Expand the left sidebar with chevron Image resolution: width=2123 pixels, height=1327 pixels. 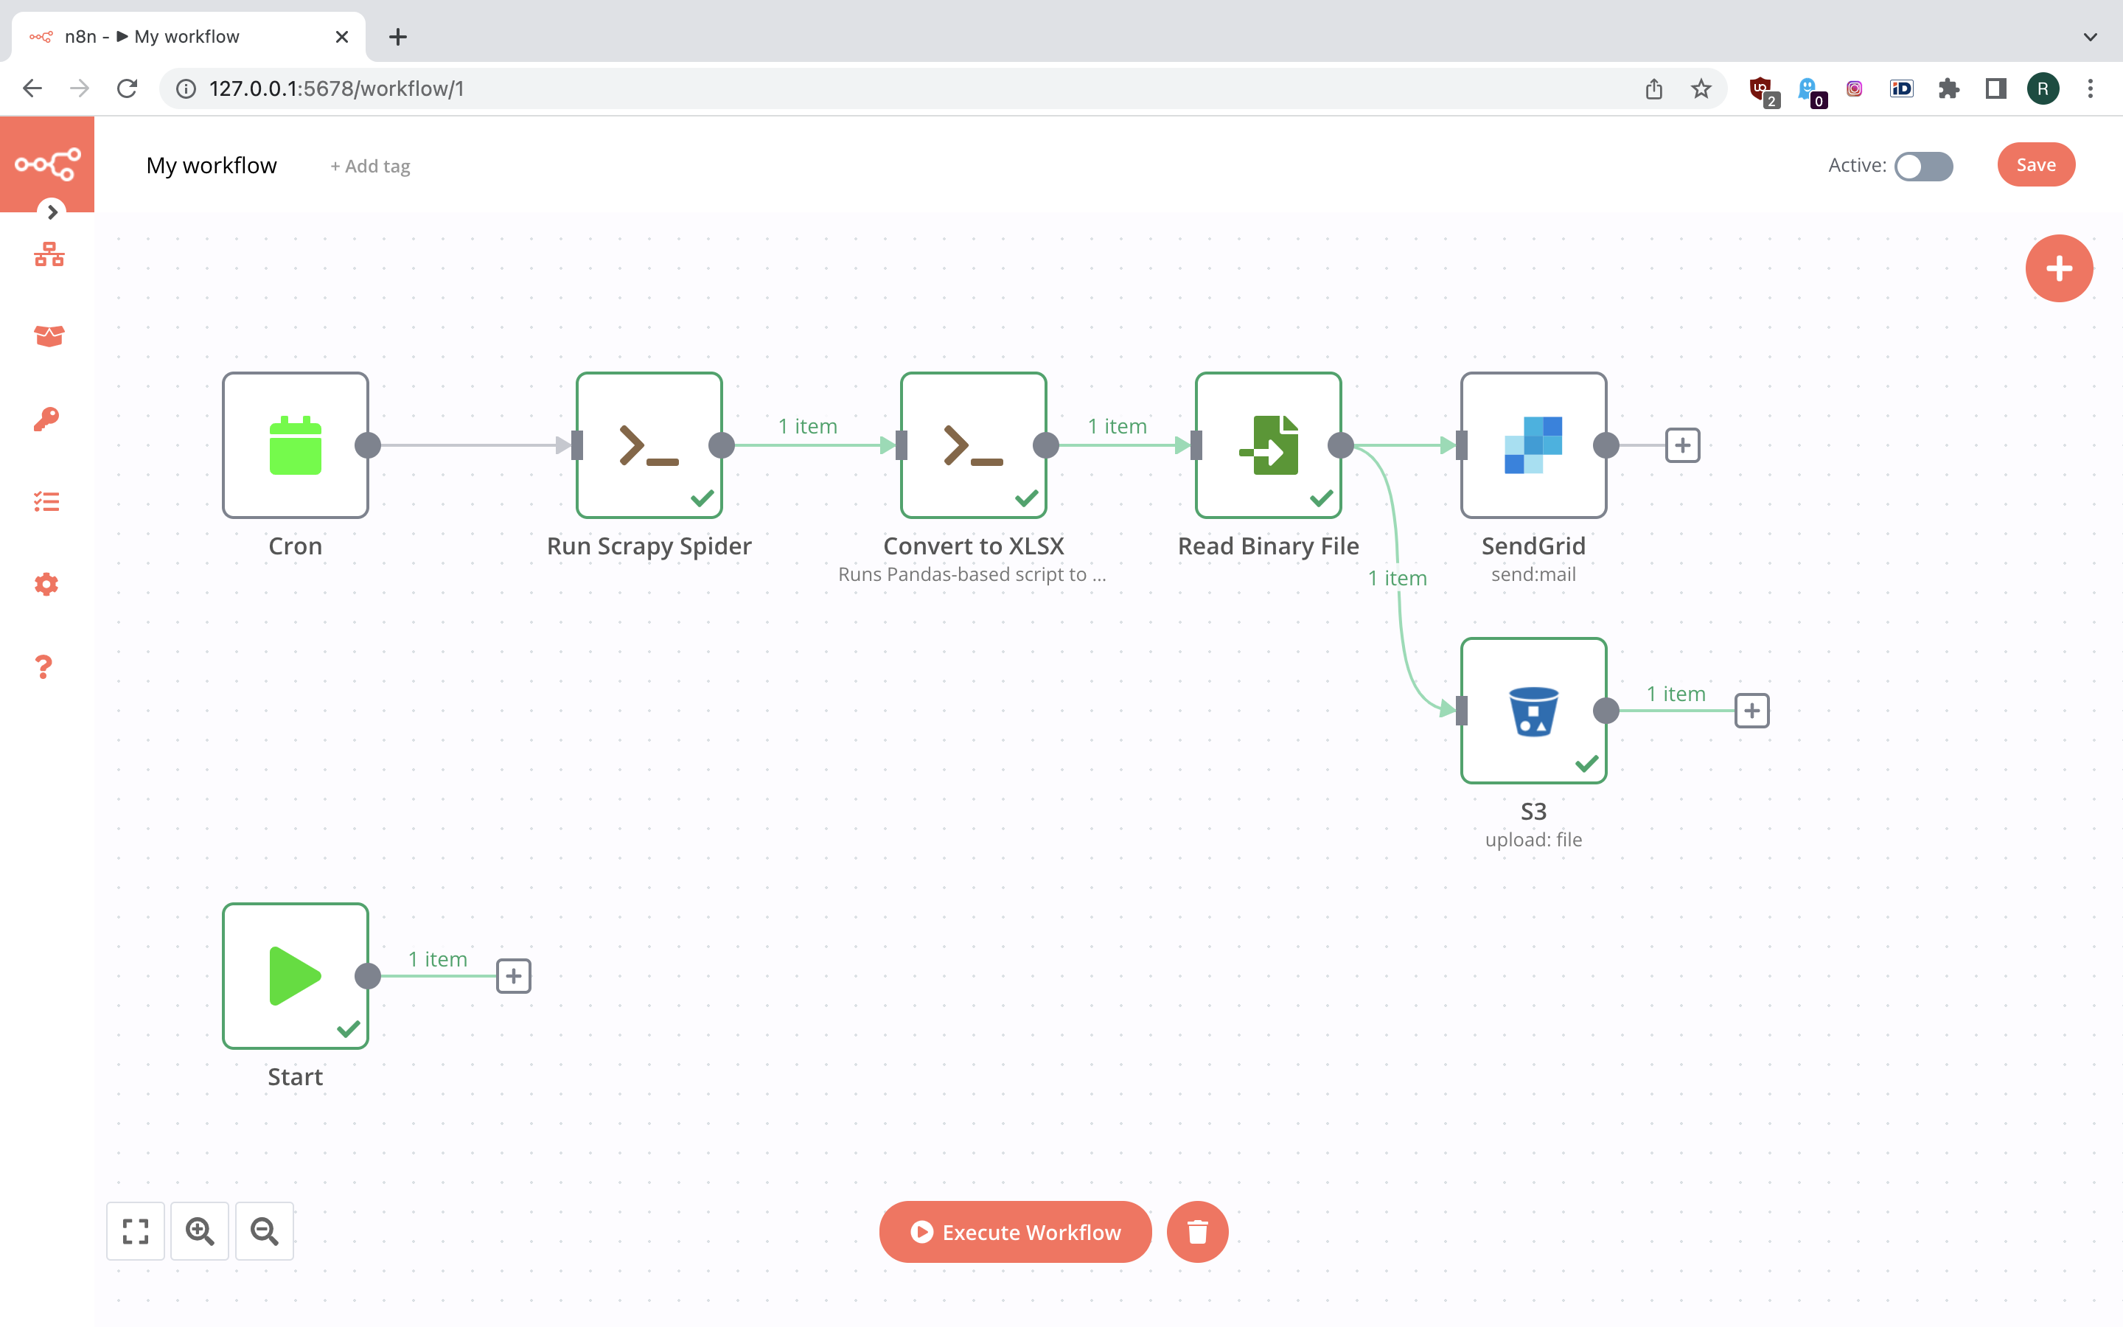52,212
